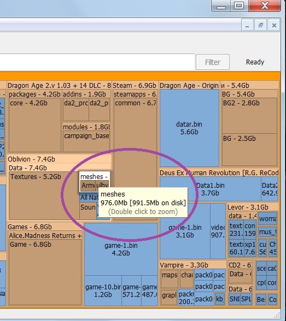Image resolution: width=286 pixels, height=321 pixels.
Task: Click the game-10.bin 1.2Gb block
Action: point(103,290)
